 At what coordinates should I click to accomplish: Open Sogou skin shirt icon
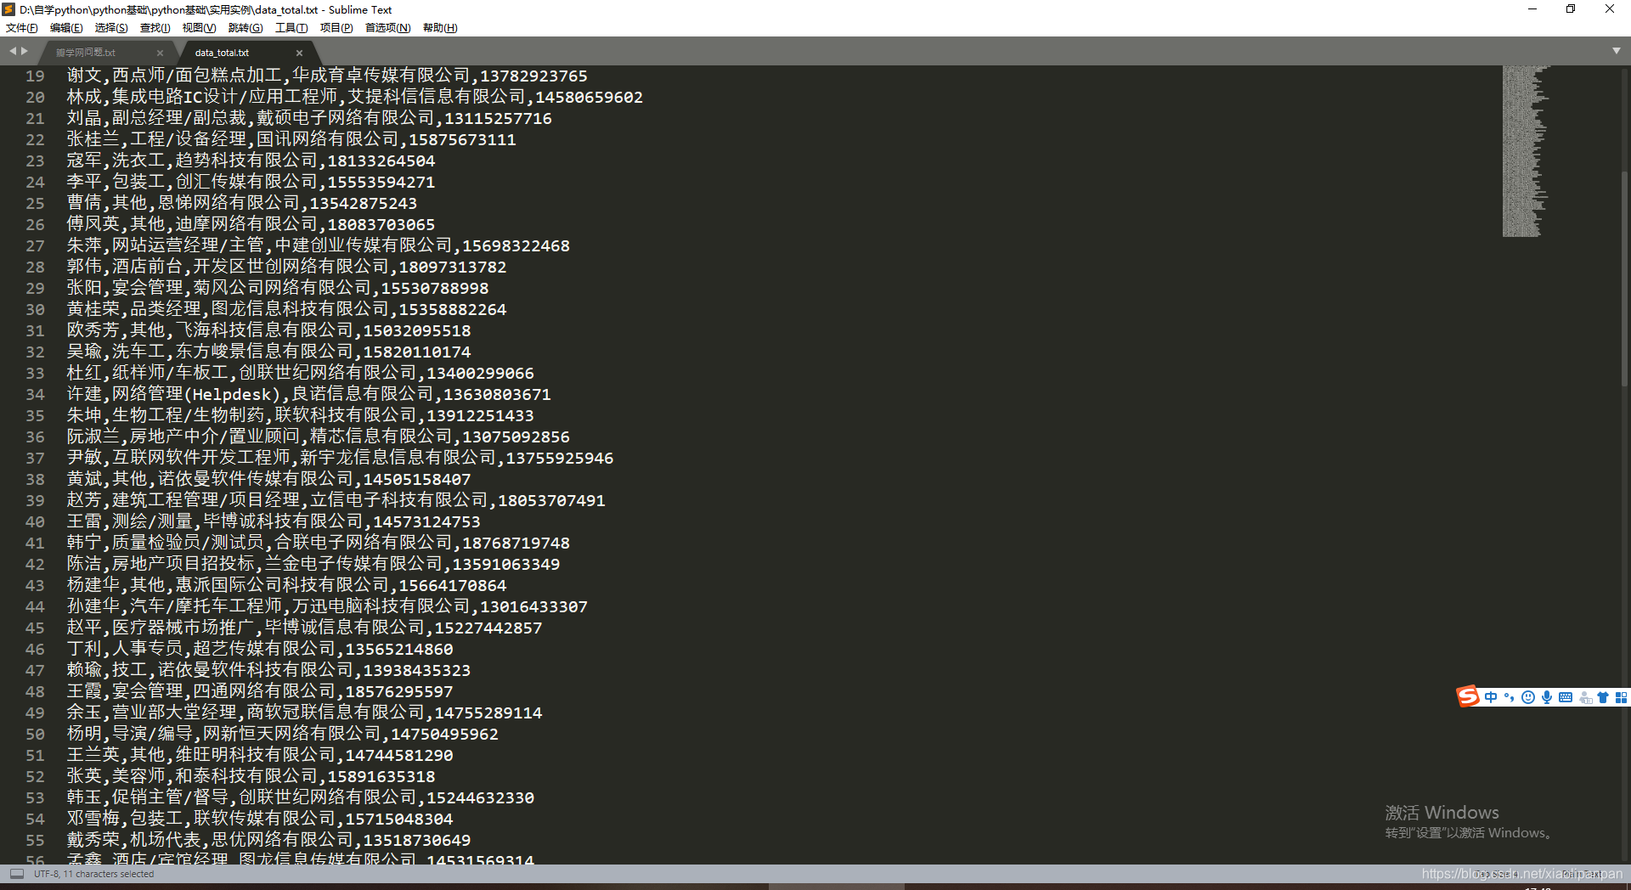pyautogui.click(x=1603, y=697)
